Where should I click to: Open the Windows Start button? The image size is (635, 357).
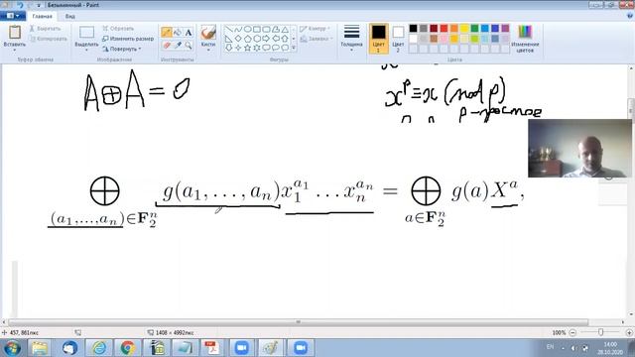click(12, 348)
